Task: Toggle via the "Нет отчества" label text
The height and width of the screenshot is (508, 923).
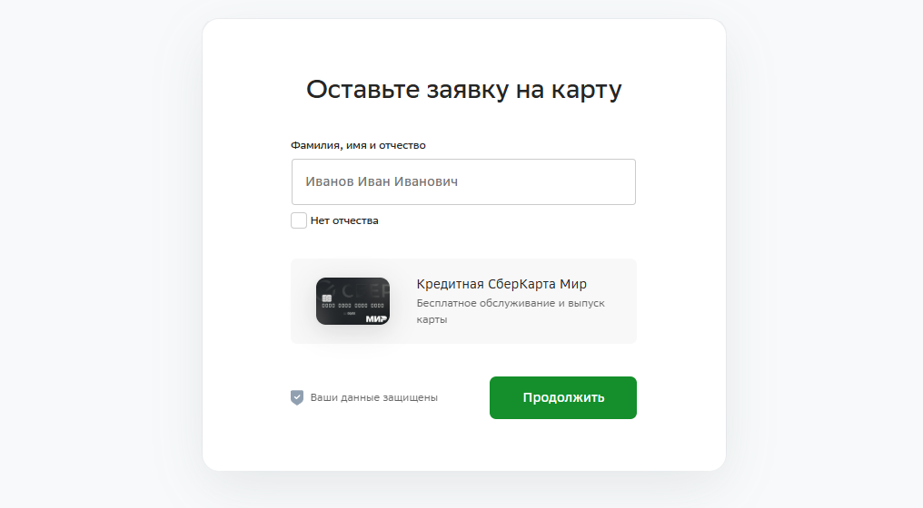Action: [344, 220]
